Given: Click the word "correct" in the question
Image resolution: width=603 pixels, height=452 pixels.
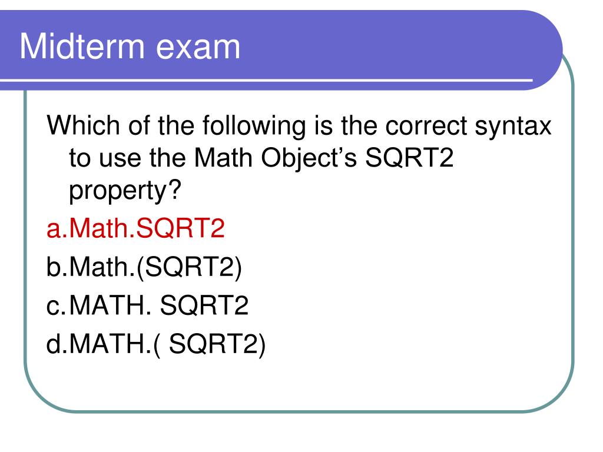Looking at the screenshot, I should [426, 126].
